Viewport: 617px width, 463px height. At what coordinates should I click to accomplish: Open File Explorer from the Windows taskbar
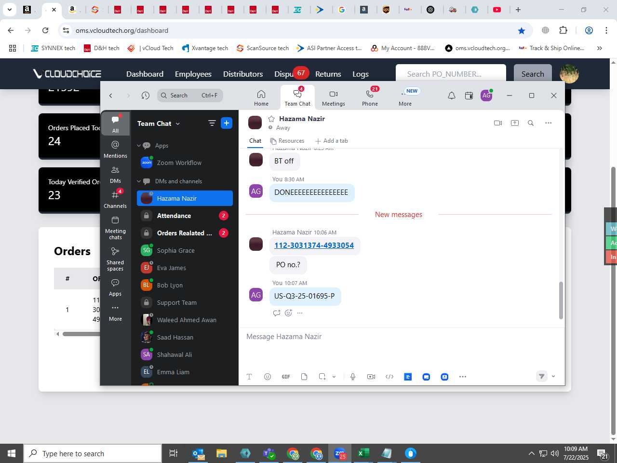click(221, 453)
